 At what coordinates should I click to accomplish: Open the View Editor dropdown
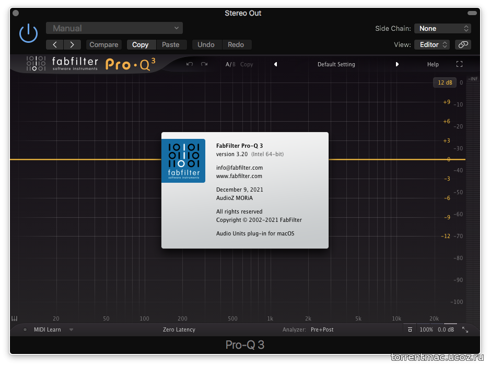point(432,45)
